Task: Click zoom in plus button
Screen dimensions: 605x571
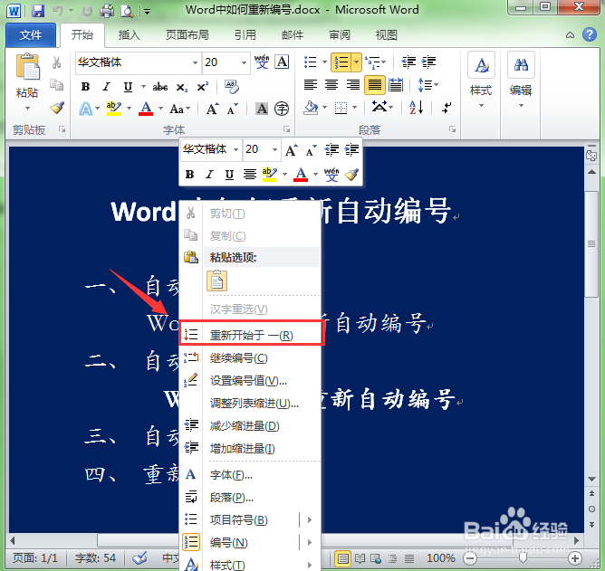Action: coord(575,558)
